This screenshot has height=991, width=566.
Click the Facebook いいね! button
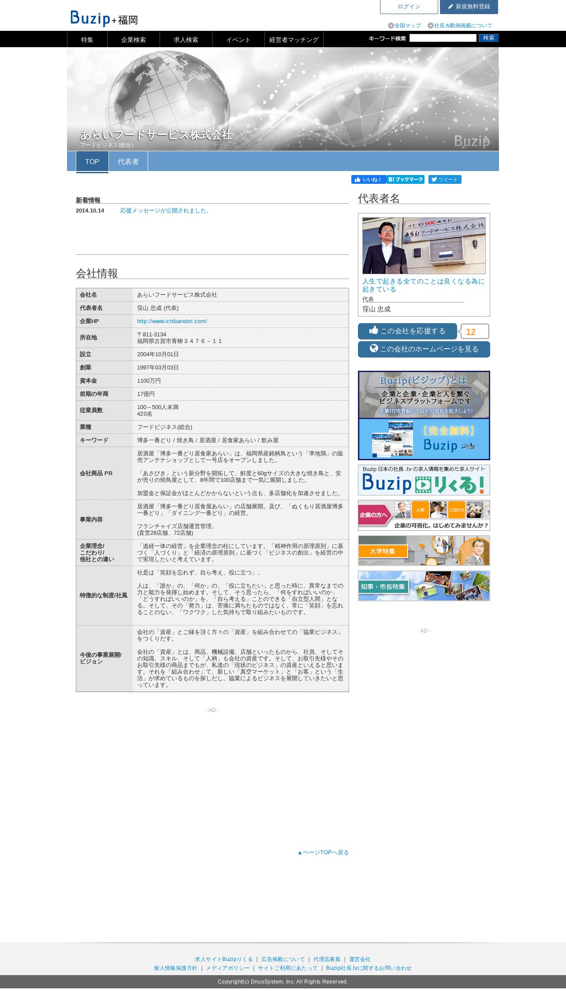click(x=369, y=179)
